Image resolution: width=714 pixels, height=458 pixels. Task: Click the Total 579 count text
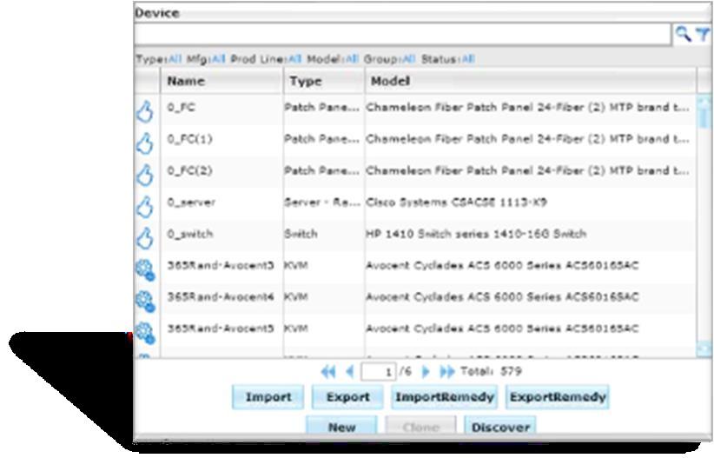[x=492, y=371]
